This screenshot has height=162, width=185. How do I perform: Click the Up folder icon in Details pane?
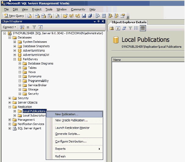[x=112, y=28]
